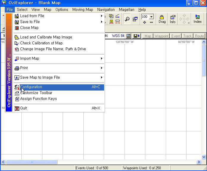Open the View menu
Viewport: 207px width, 171px height.
point(36,10)
